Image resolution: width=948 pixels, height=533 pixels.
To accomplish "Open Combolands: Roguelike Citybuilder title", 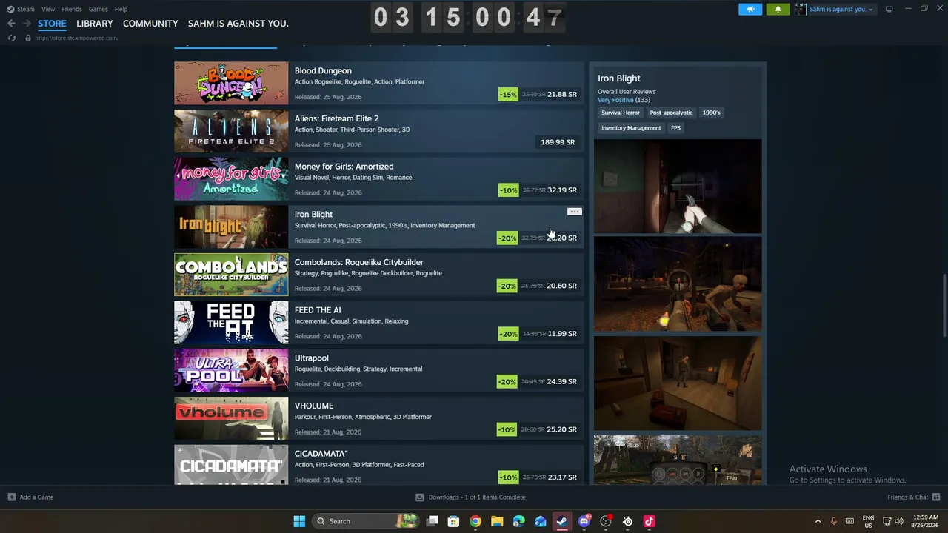I will [x=359, y=262].
